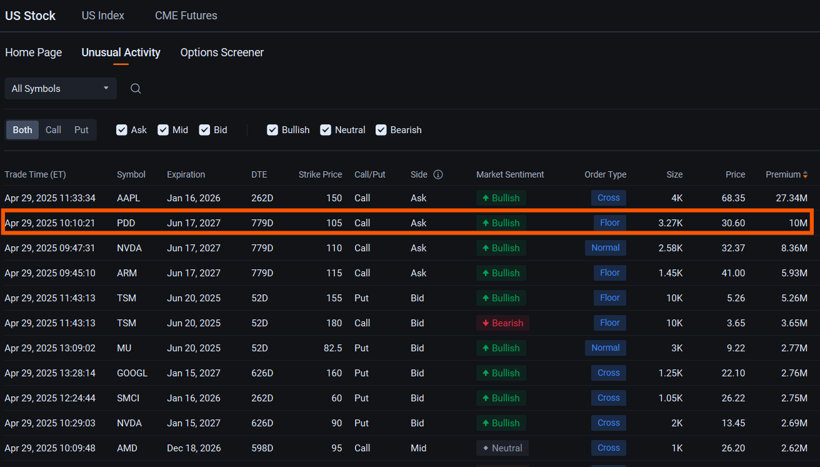This screenshot has height=467, width=820.
Task: Click the Call/Put column header
Action: click(x=370, y=174)
